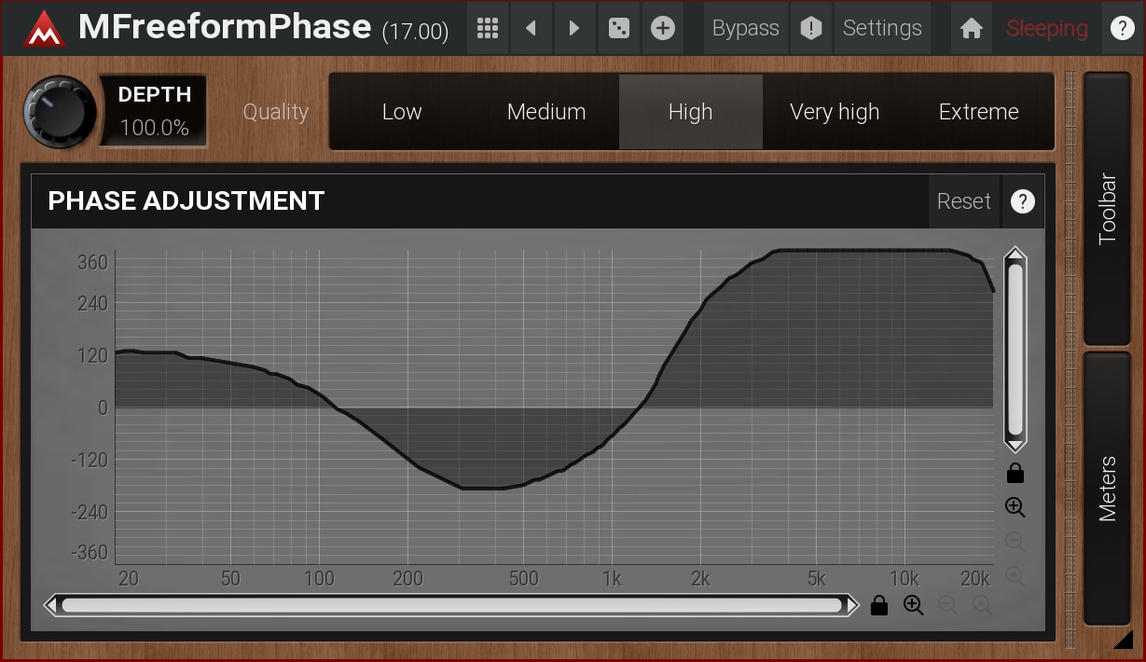Screen dimensions: 1146x662
Task: Select Extreme quality
Action: coord(978,112)
